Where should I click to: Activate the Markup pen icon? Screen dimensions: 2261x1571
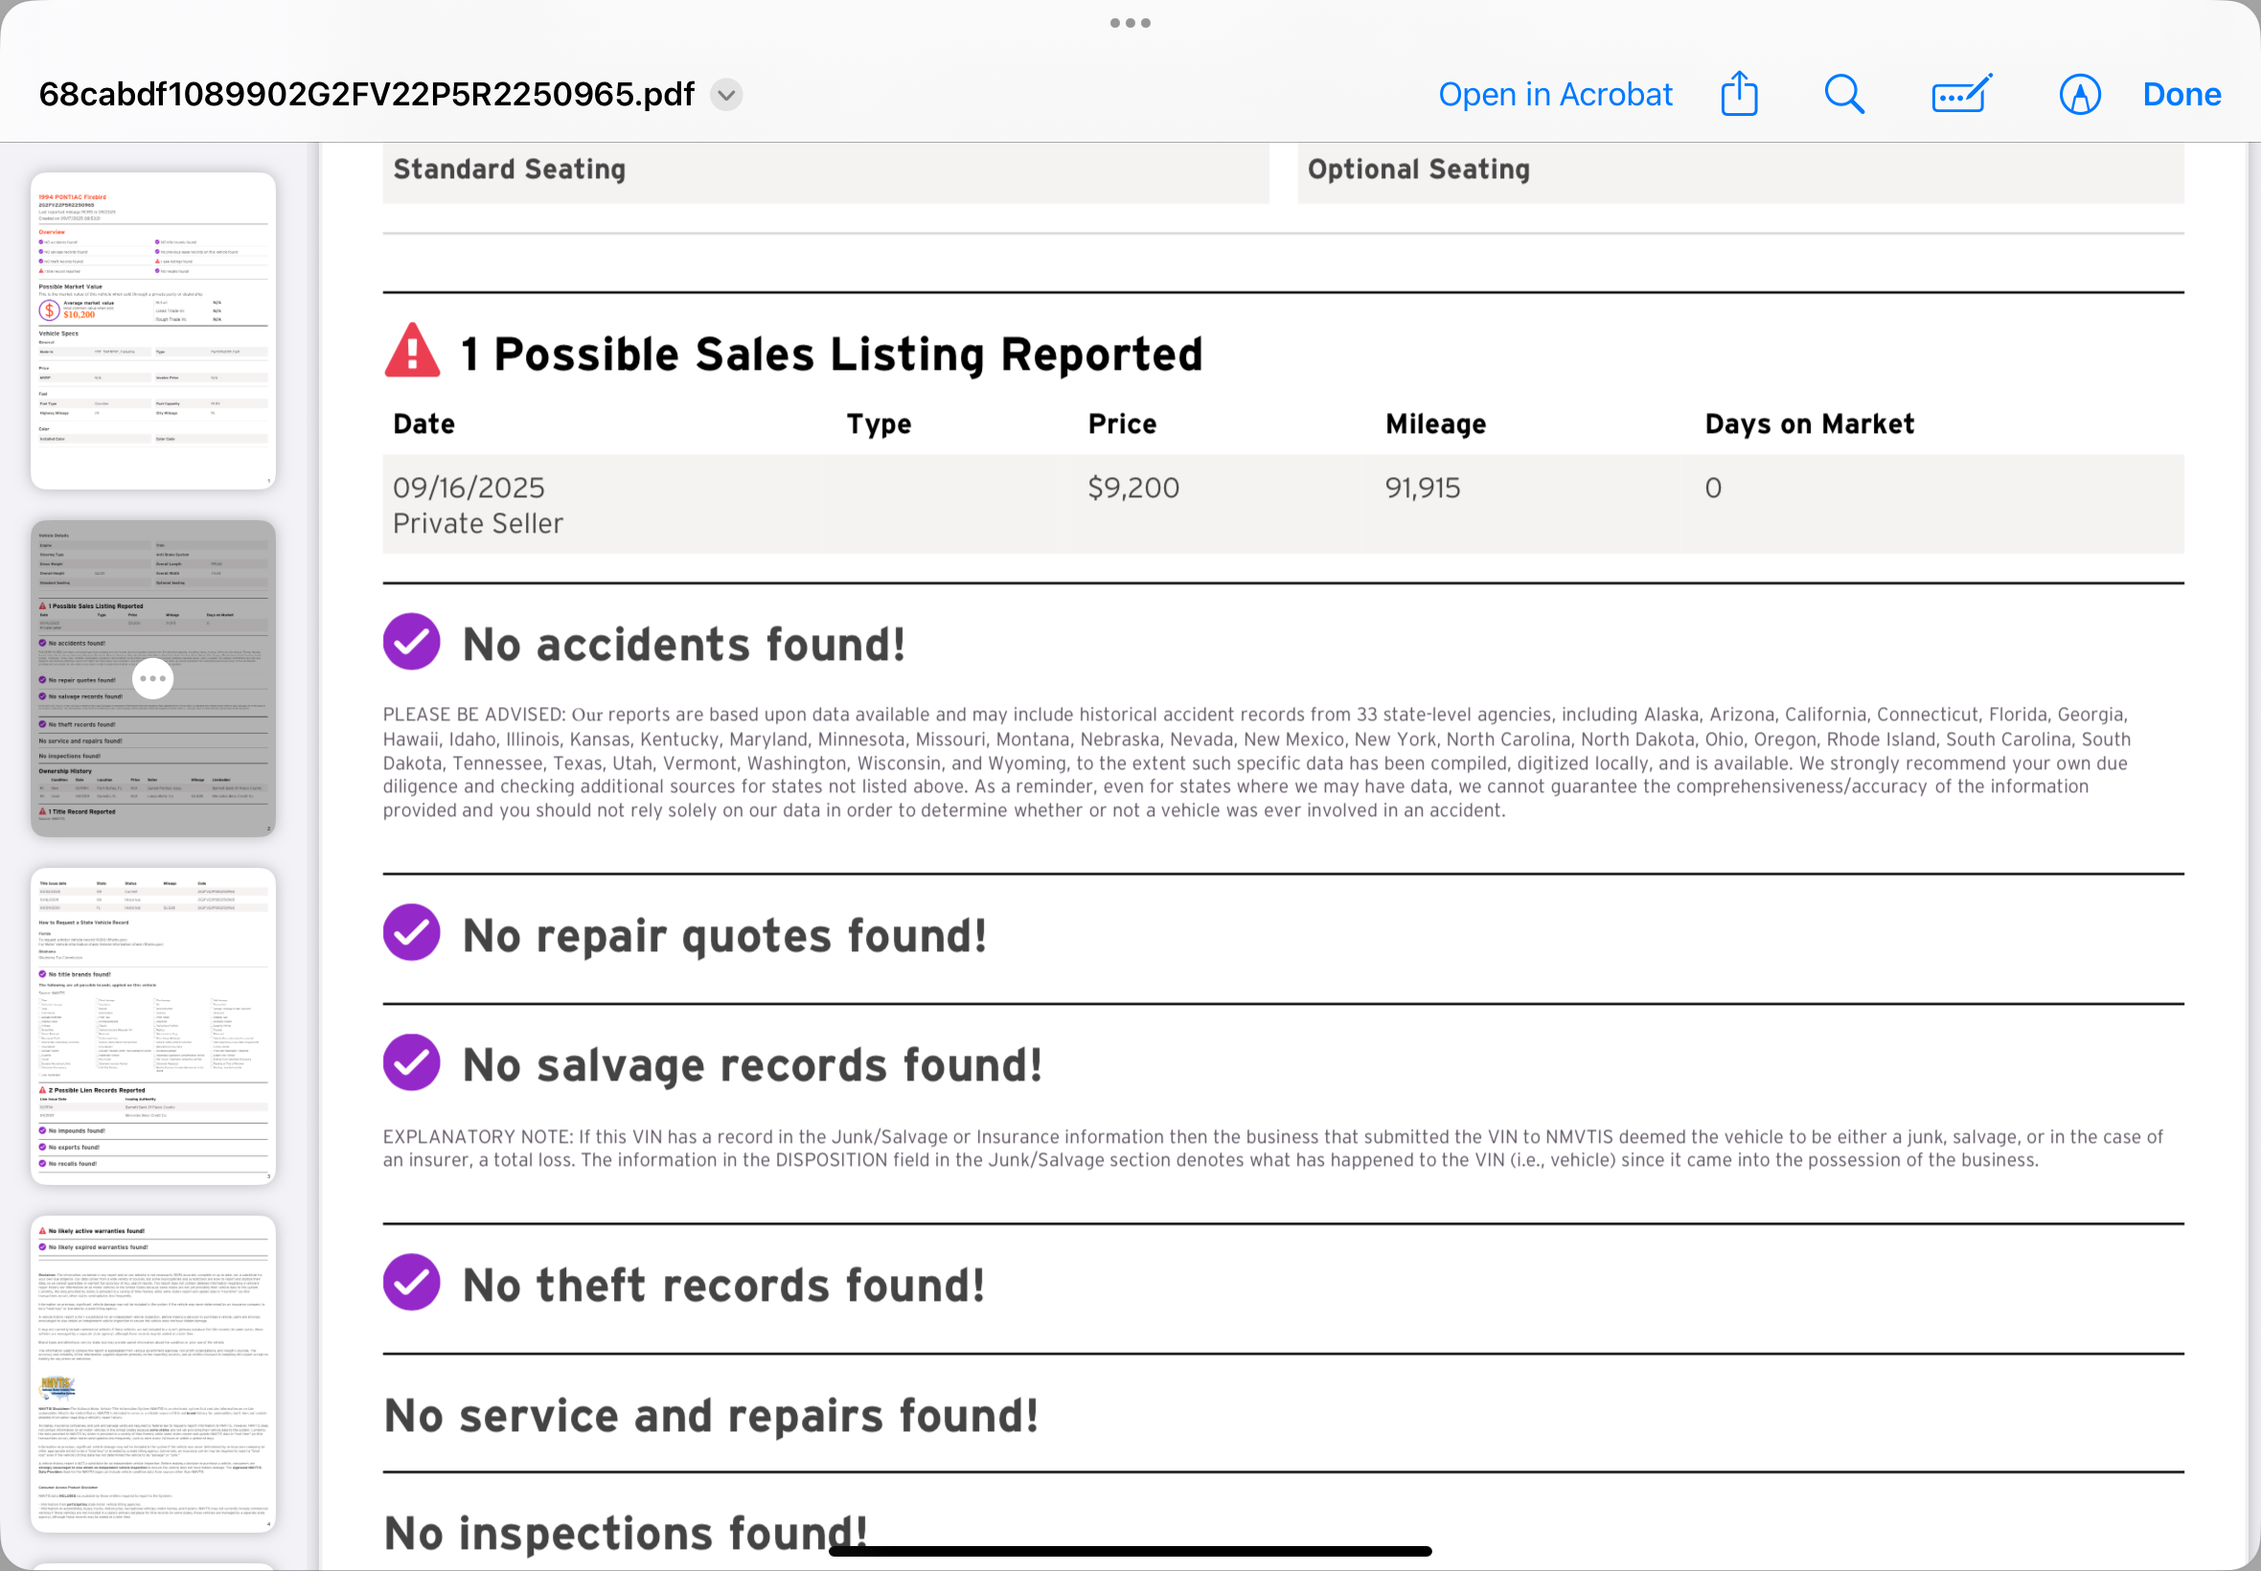point(2079,95)
